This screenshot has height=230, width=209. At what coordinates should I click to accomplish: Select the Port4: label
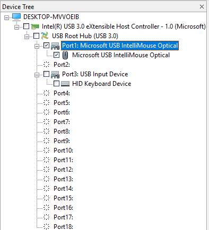[x=62, y=93]
